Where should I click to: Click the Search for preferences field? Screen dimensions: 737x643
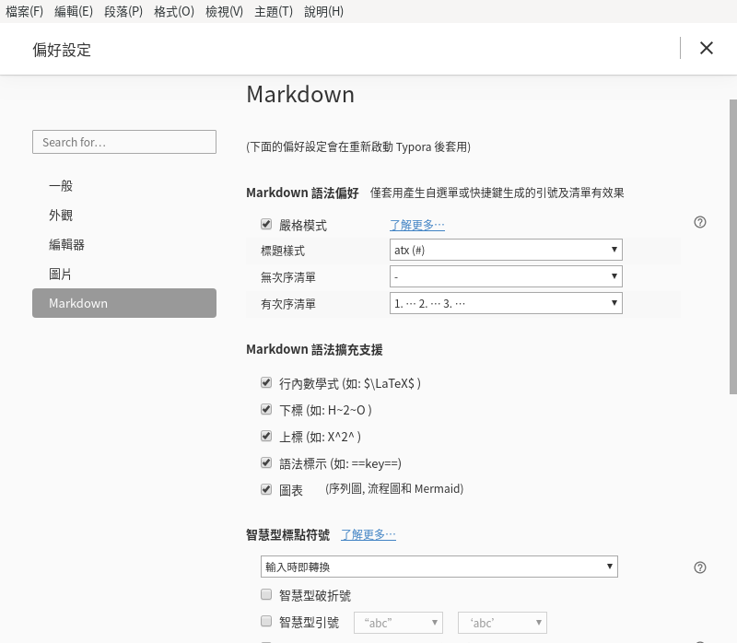click(x=124, y=142)
